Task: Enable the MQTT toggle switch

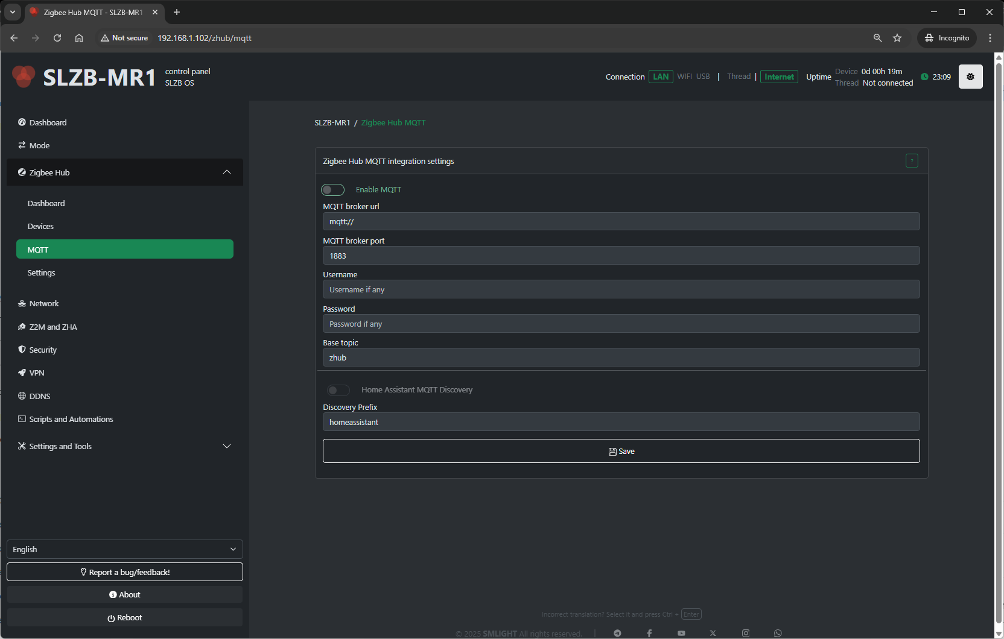Action: (332, 190)
